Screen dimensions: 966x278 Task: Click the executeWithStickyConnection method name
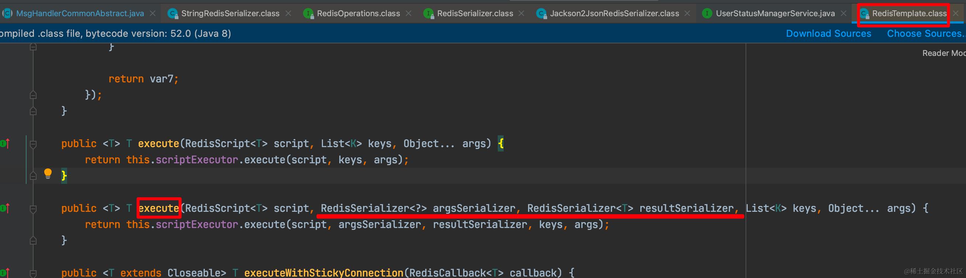tap(324, 273)
